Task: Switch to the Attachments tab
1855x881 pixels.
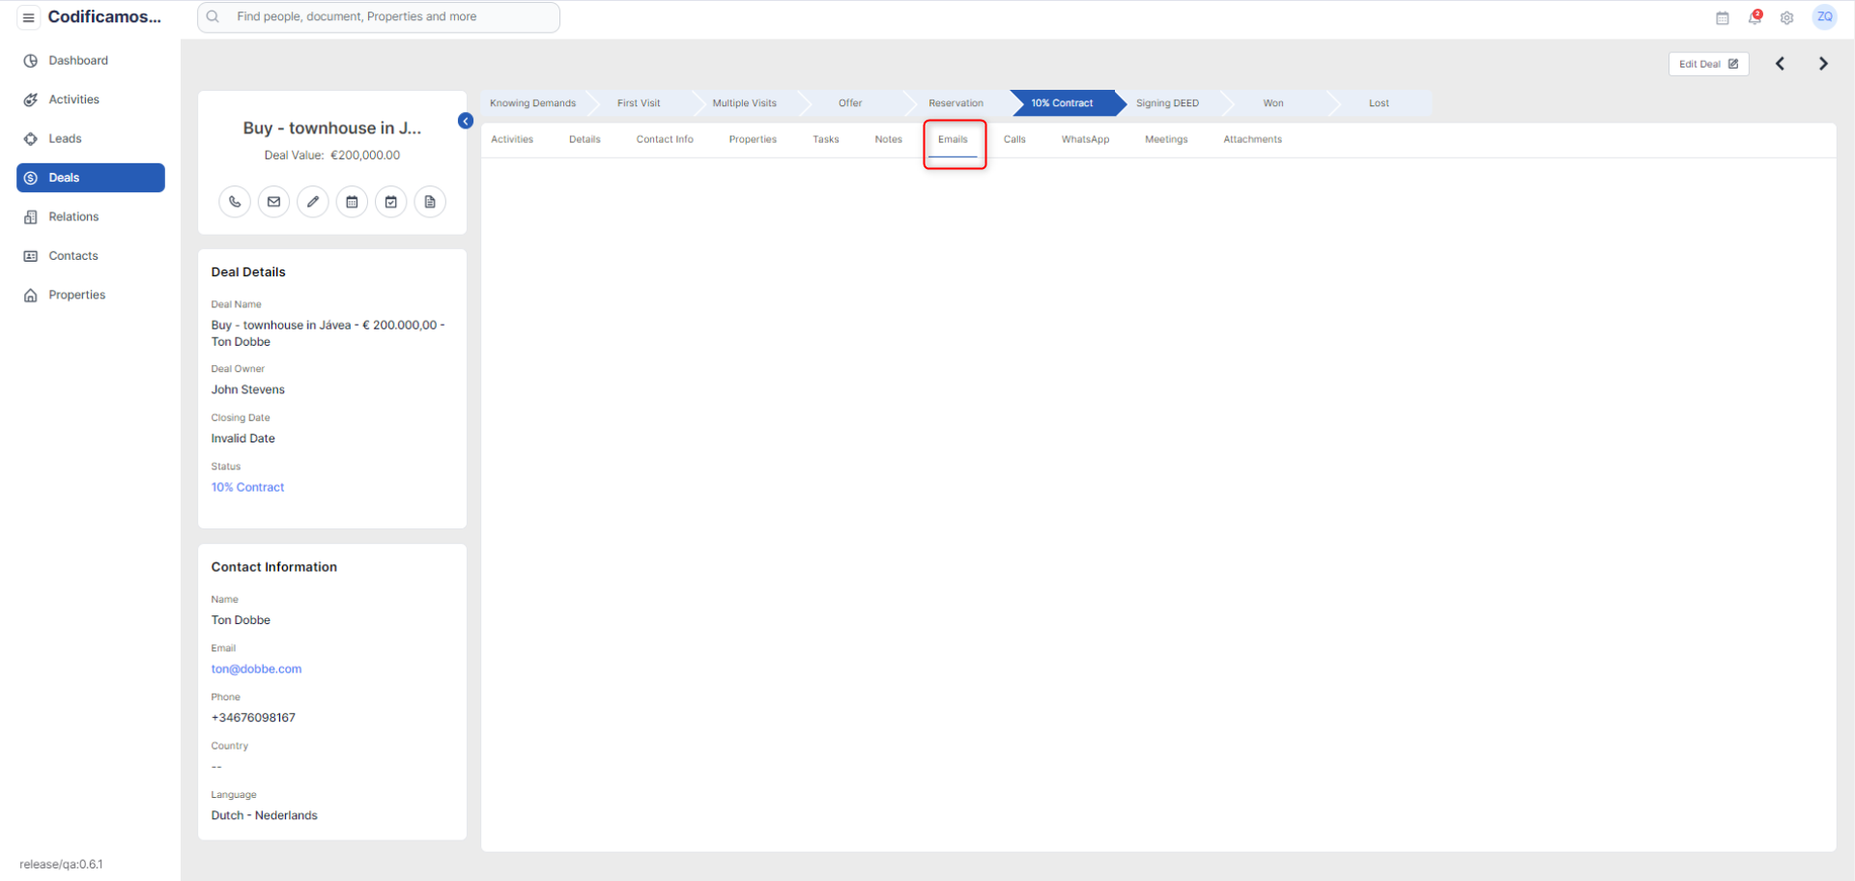Action: [x=1252, y=139]
